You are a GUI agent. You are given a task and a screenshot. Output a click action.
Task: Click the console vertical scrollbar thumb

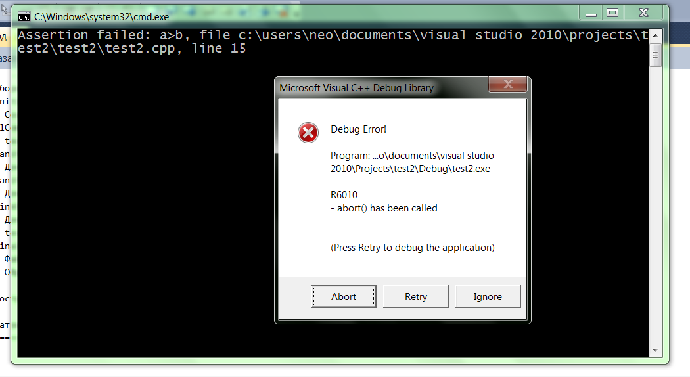[655, 55]
